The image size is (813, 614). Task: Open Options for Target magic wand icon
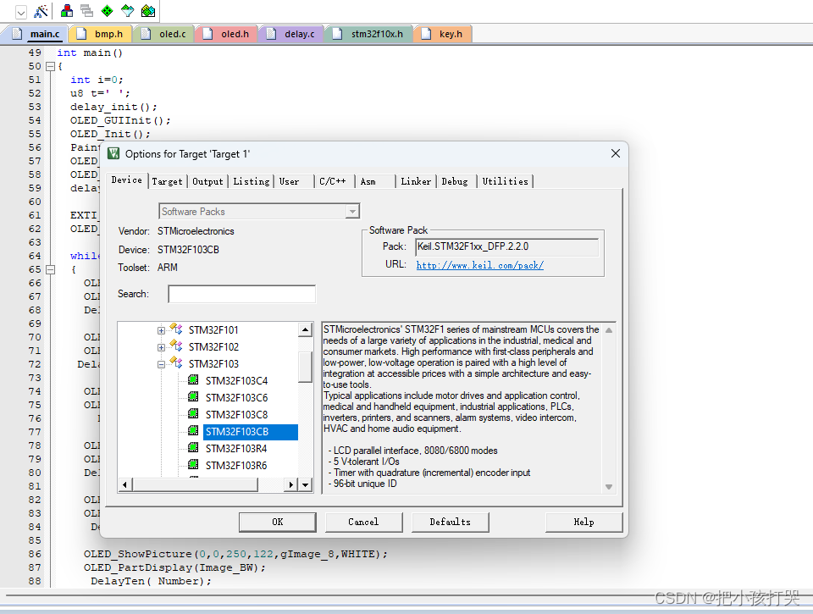coord(41,11)
